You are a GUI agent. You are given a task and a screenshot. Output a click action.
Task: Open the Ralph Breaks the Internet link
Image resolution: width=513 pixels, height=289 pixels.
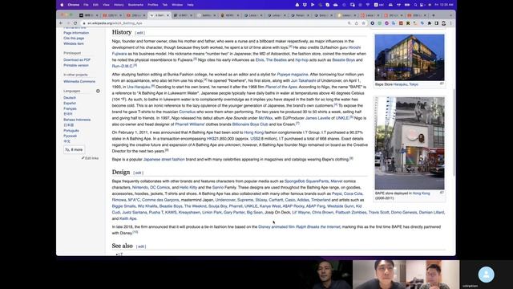click(317, 226)
